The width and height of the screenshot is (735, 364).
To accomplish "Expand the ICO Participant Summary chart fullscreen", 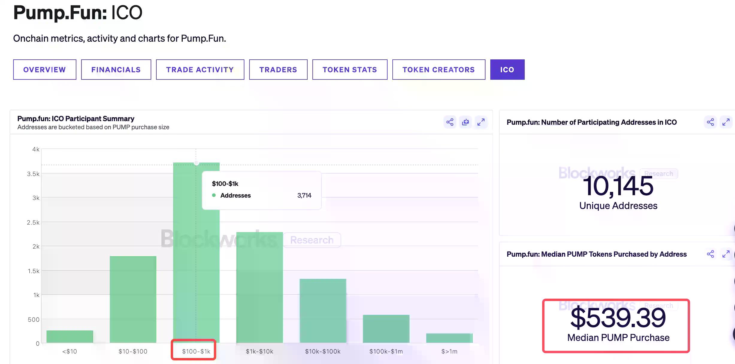I will (481, 122).
